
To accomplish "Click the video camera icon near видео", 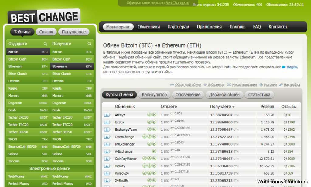I will coord(284,67).
